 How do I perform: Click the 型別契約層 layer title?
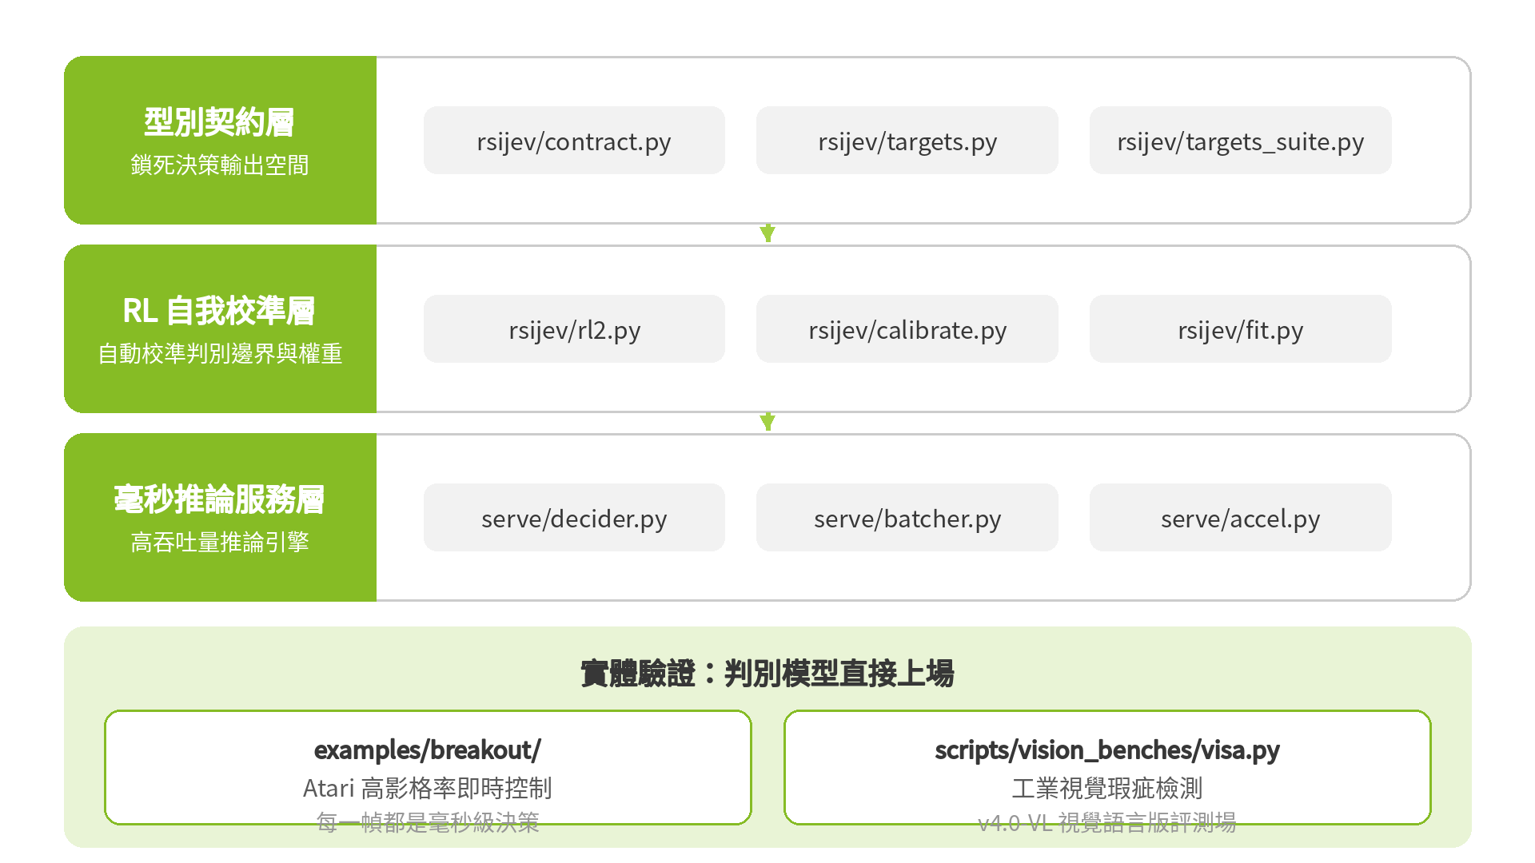pyautogui.click(x=219, y=122)
